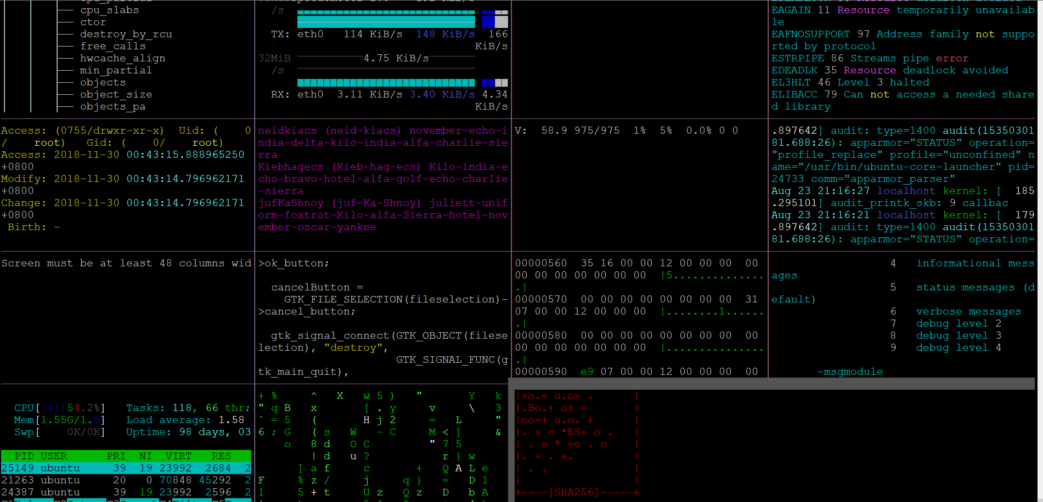Click the 'Screen must be at least 48 columns' message

(x=126, y=263)
